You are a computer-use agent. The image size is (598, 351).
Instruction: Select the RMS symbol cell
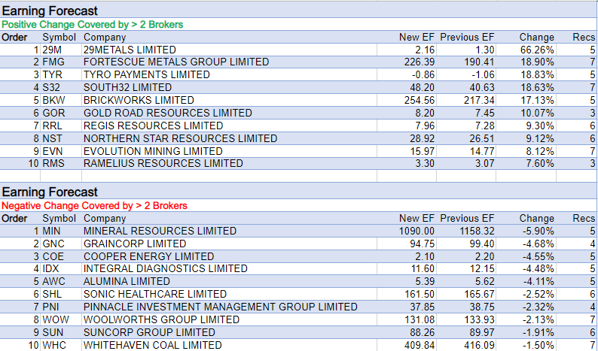pos(53,163)
